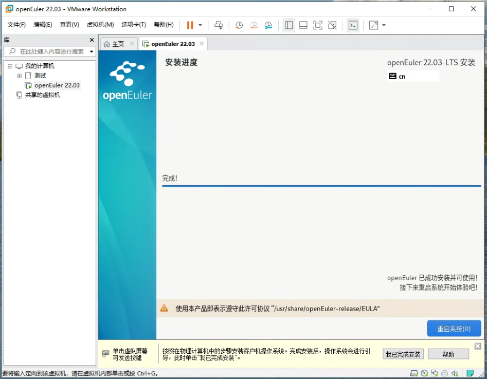Open the power options dropdown arrow
The height and width of the screenshot is (379, 487).
(x=201, y=25)
